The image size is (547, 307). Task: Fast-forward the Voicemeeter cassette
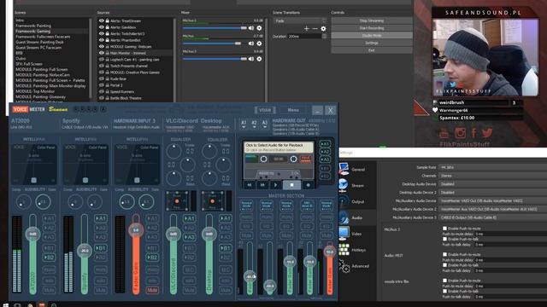[262, 185]
